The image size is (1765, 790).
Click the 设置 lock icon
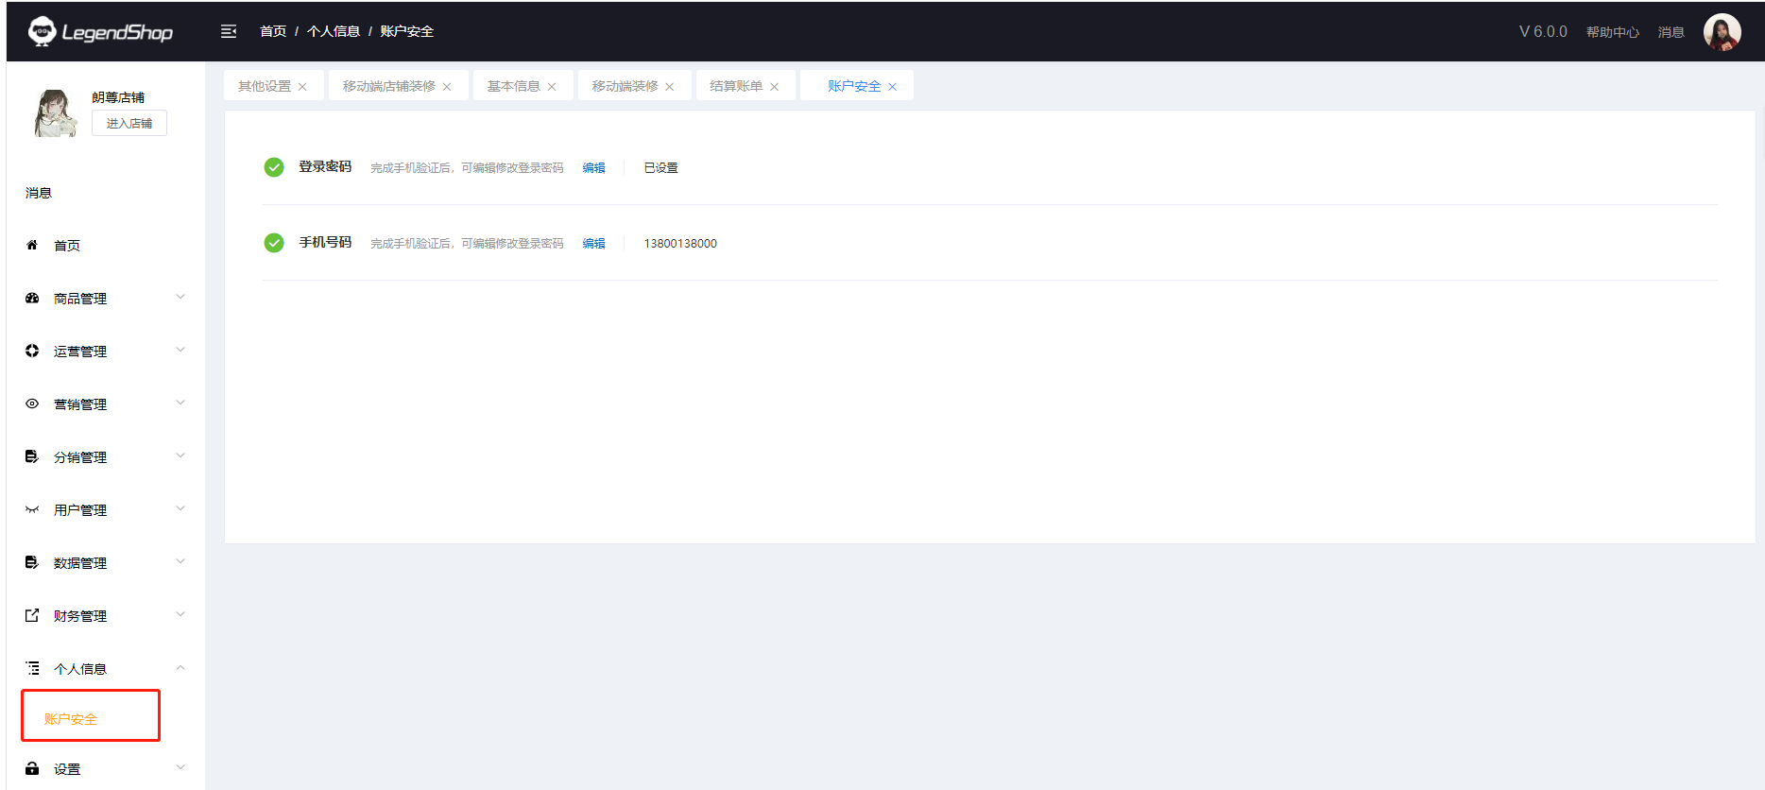(x=32, y=769)
